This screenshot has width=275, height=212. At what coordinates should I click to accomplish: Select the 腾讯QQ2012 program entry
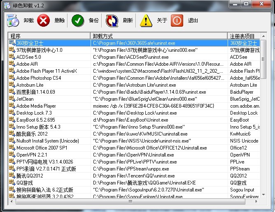pos(30,176)
